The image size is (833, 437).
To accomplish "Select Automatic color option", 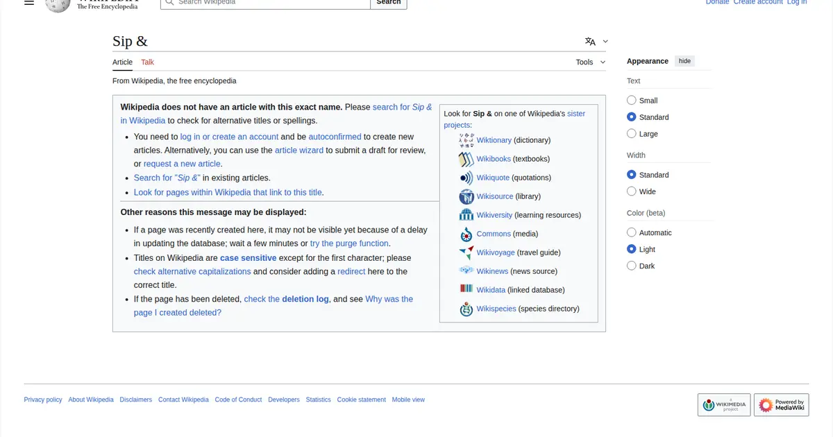I will pyautogui.click(x=632, y=233).
